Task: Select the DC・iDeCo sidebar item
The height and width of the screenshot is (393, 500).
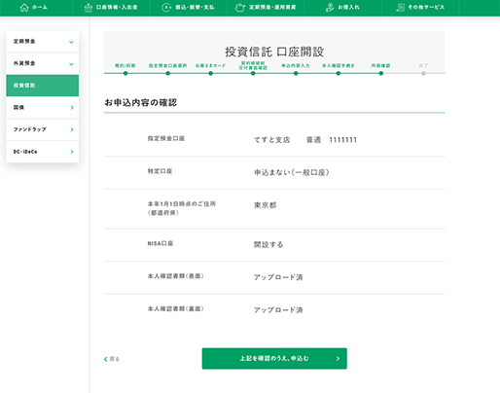Action: (43, 152)
